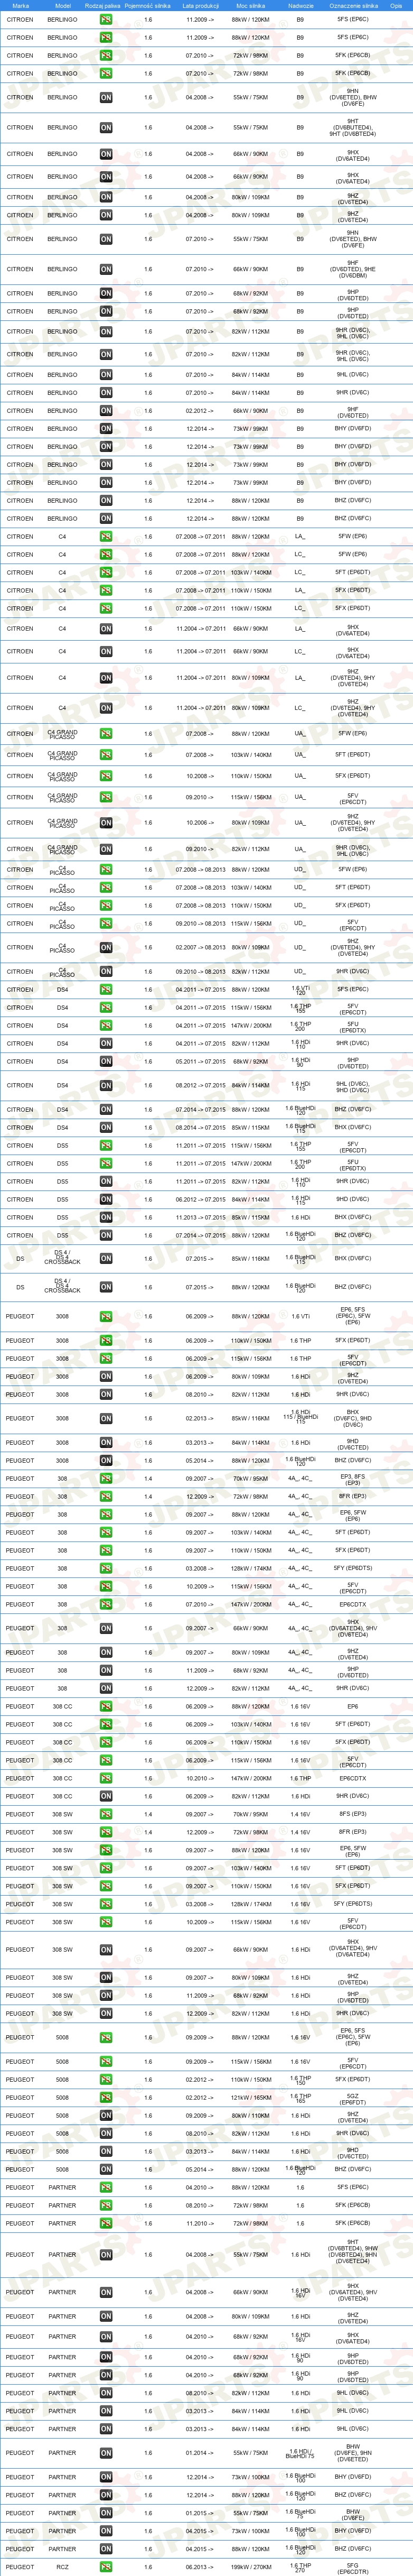413x2576 pixels.
Task: Click petrol icon for C4 Picasso 88kW 5FW
Action: pyautogui.click(x=106, y=870)
